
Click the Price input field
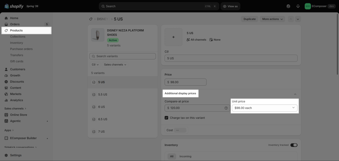185,82
